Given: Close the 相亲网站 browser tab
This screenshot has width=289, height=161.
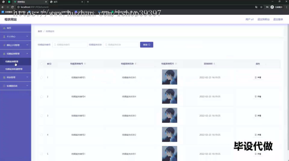Looking at the screenshot, I should [x=46, y=2].
